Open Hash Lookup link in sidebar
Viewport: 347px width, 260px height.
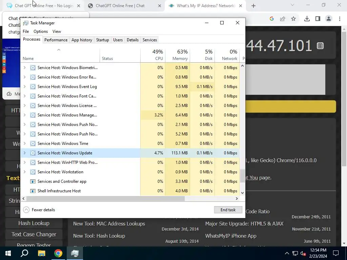[34, 223]
